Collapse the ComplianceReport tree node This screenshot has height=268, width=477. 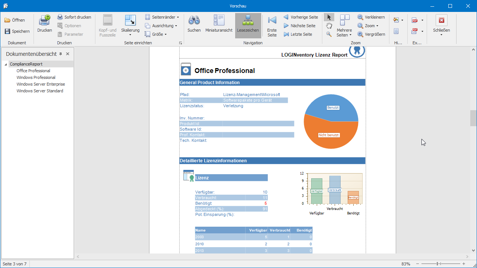click(6, 64)
